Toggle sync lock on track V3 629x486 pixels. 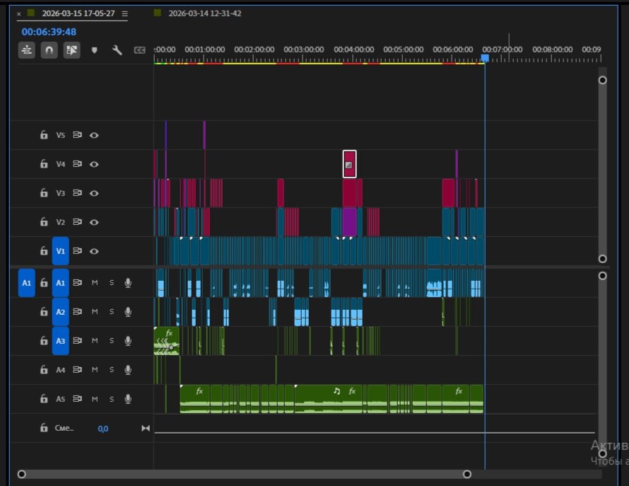tap(78, 193)
